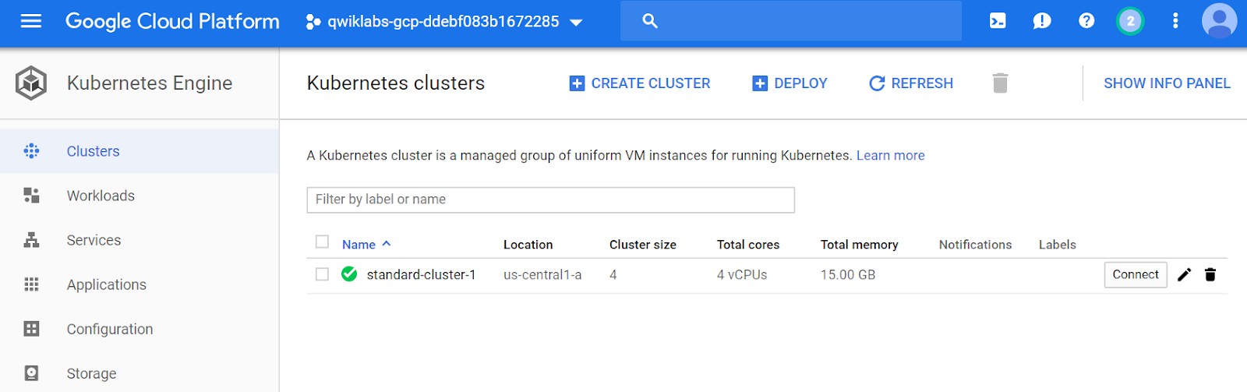Click the Google Cloud Platform logo text
This screenshot has height=392, width=1247.
tap(172, 21)
